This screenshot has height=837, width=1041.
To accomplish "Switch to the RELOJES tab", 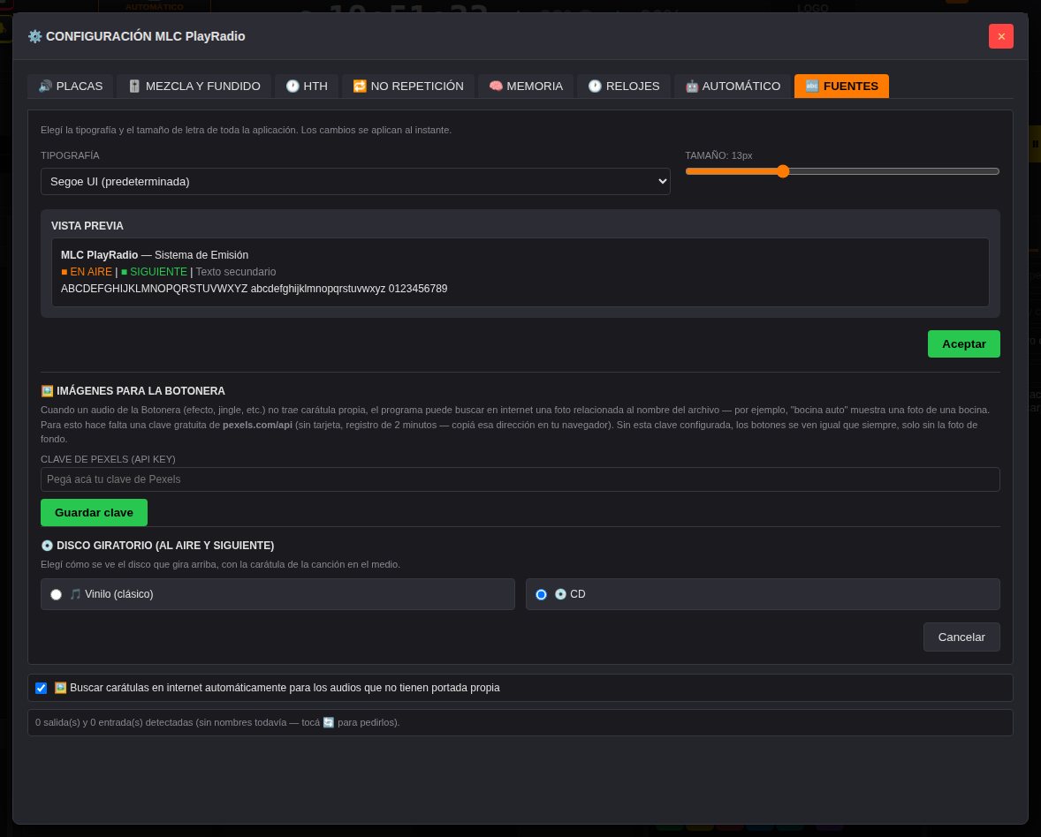I will point(624,87).
